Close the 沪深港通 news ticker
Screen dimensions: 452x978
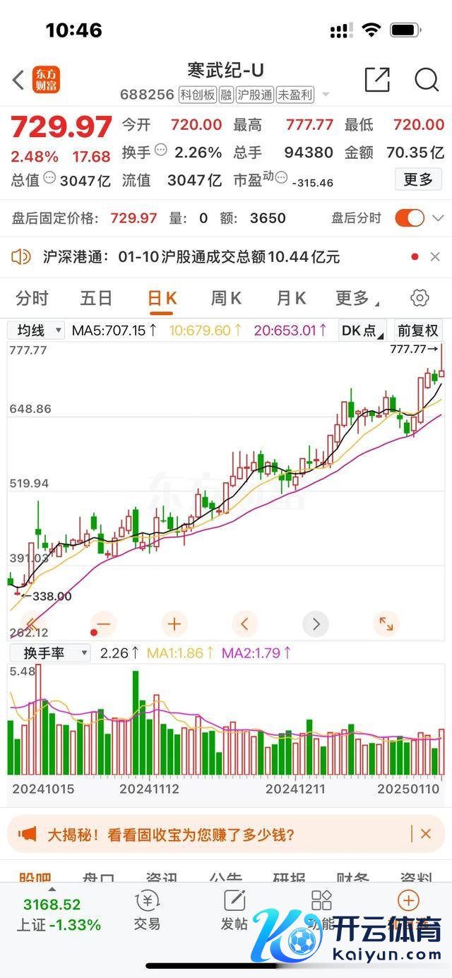(x=435, y=257)
